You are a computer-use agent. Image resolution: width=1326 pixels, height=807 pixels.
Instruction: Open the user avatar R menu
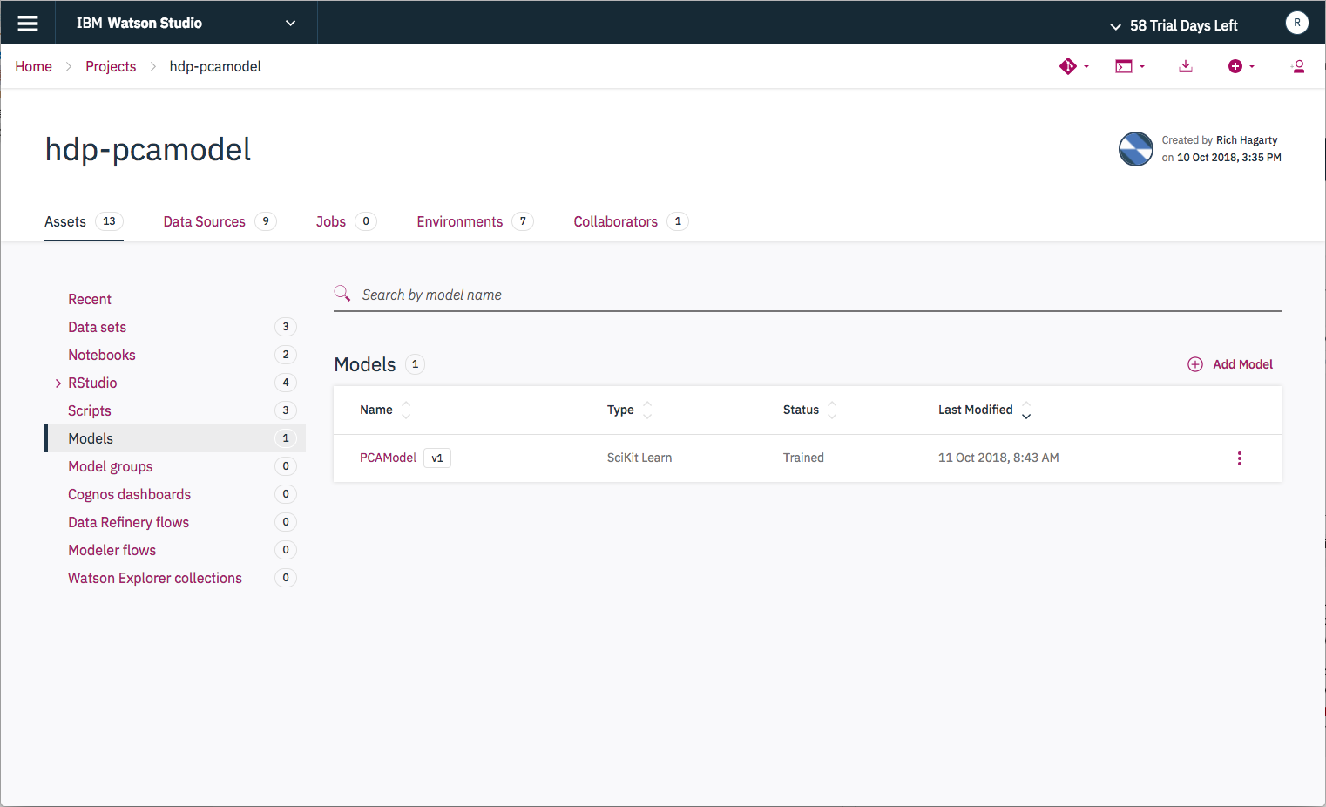(x=1296, y=23)
